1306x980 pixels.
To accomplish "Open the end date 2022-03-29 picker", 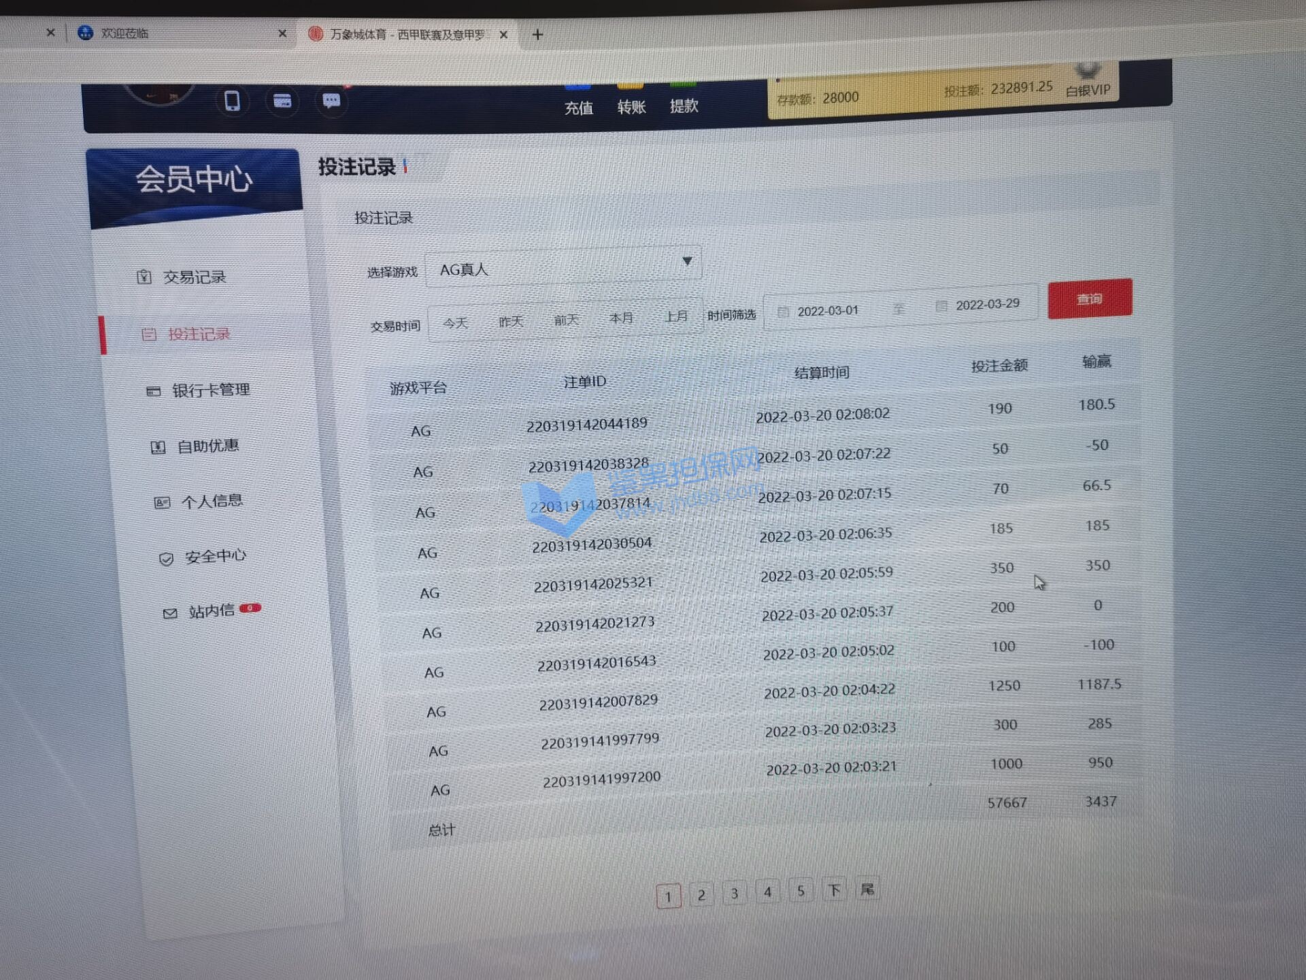I will point(986,304).
